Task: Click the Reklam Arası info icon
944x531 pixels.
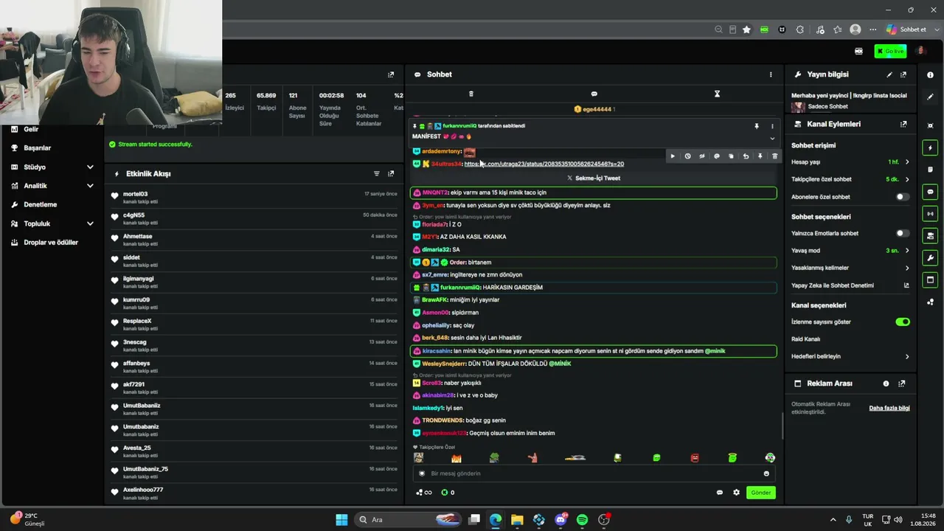Action: (886, 383)
